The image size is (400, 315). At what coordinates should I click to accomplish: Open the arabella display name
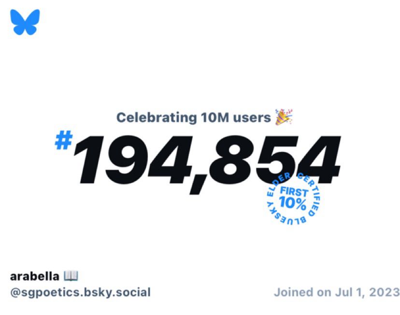[x=34, y=276]
